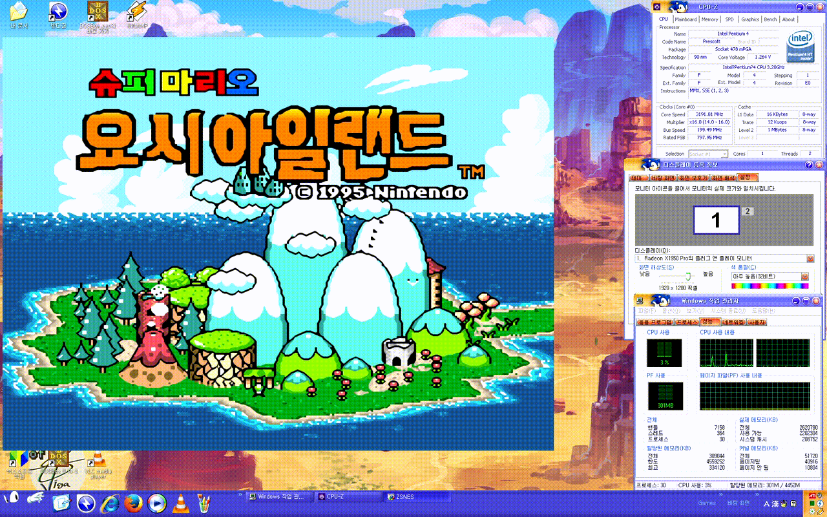Switch to CPU-Z taskbar button
This screenshot has height=517, width=827.
pyautogui.click(x=349, y=496)
